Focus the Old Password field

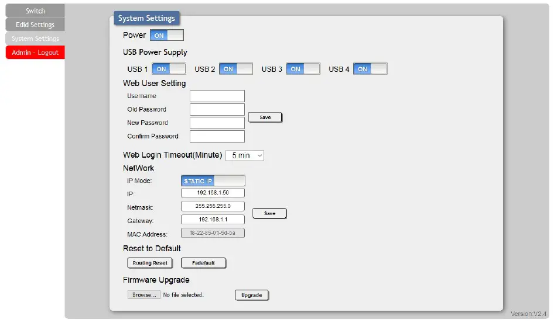[x=217, y=109]
